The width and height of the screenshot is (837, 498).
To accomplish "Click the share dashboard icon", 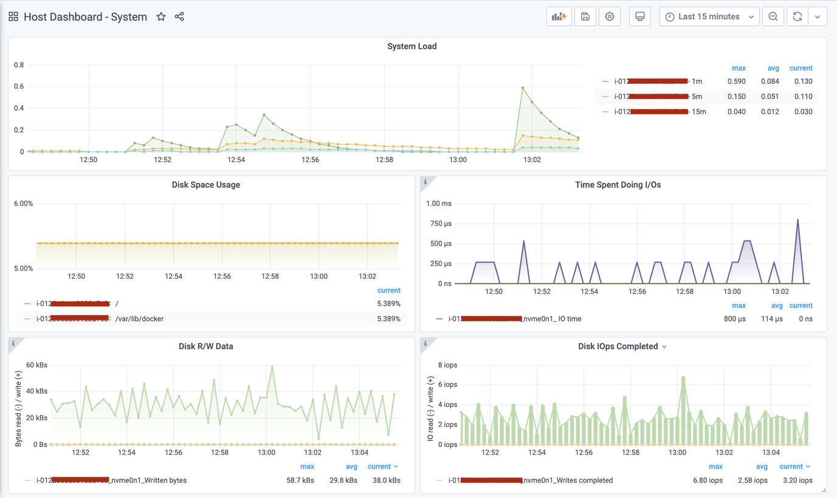I will coord(179,17).
